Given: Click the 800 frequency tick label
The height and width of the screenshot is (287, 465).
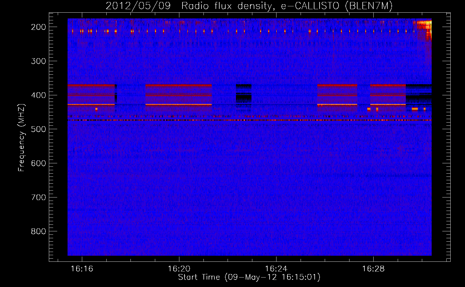Looking at the screenshot, I should click(x=38, y=231).
